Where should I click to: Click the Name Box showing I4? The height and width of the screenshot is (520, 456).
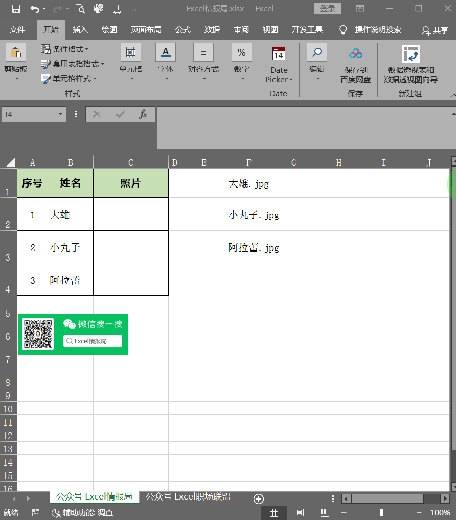30,114
